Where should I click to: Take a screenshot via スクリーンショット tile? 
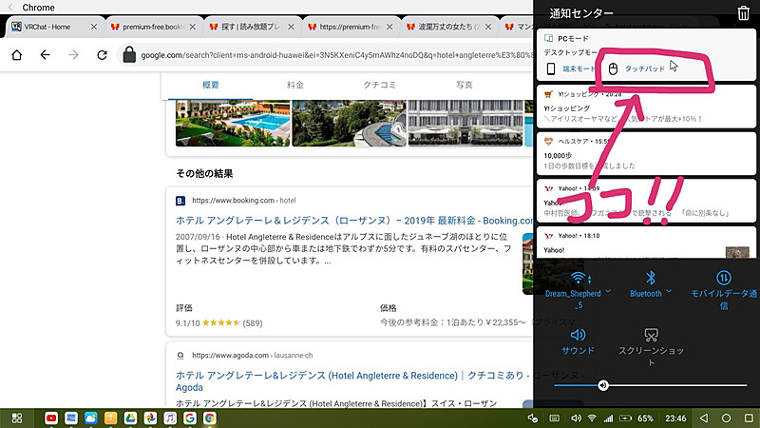pos(651,347)
